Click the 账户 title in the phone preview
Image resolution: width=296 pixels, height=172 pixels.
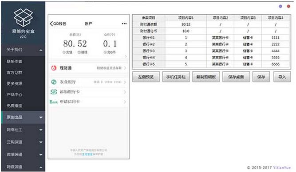pos(88,23)
